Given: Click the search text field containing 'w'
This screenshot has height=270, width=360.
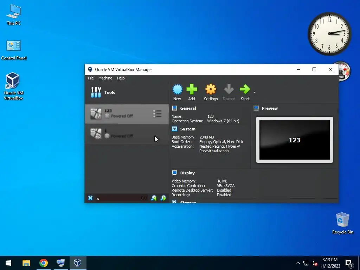Looking at the screenshot, I should (121, 198).
